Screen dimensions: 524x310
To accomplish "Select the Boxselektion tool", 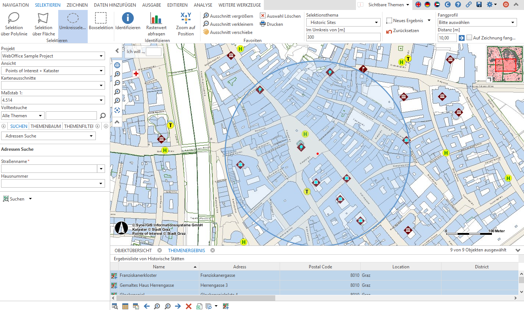I will (101, 22).
